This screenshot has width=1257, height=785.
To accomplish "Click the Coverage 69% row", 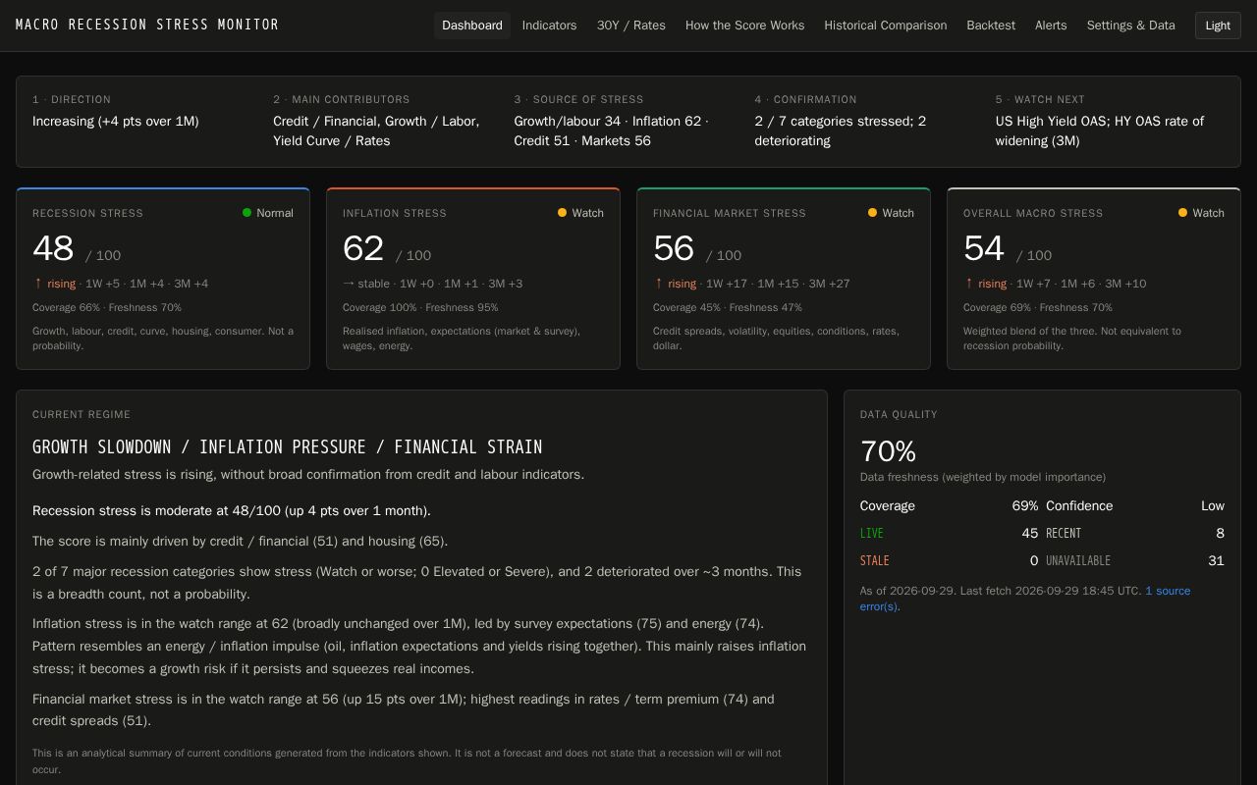I will pos(949,506).
